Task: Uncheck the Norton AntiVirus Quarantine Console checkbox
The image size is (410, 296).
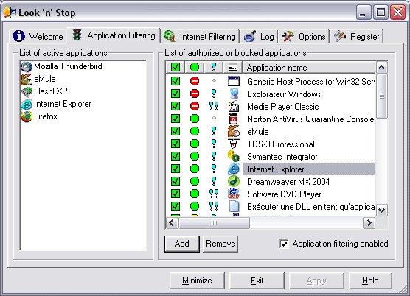Action: [176, 119]
